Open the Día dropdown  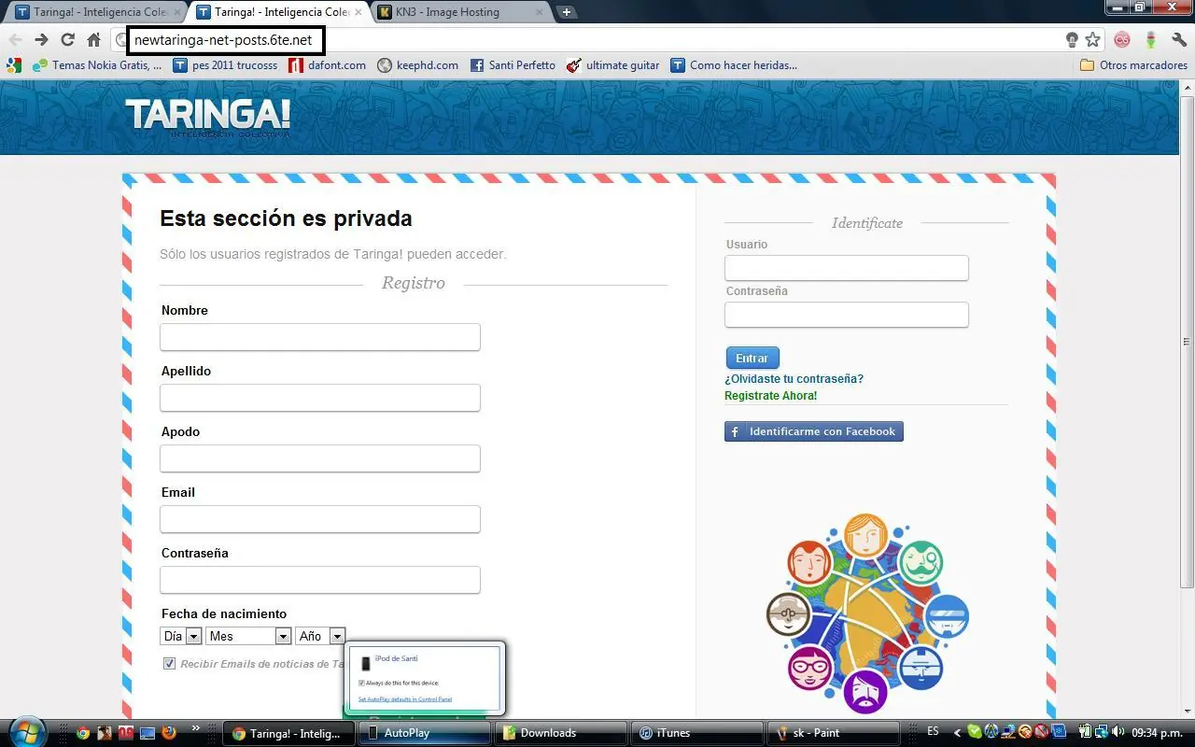(181, 636)
